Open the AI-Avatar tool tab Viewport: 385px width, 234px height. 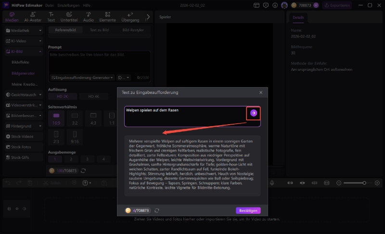[33, 17]
